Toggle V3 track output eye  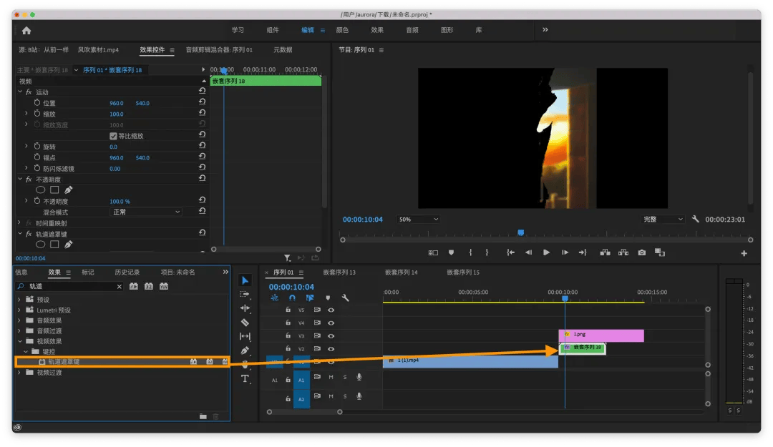pyautogui.click(x=331, y=335)
